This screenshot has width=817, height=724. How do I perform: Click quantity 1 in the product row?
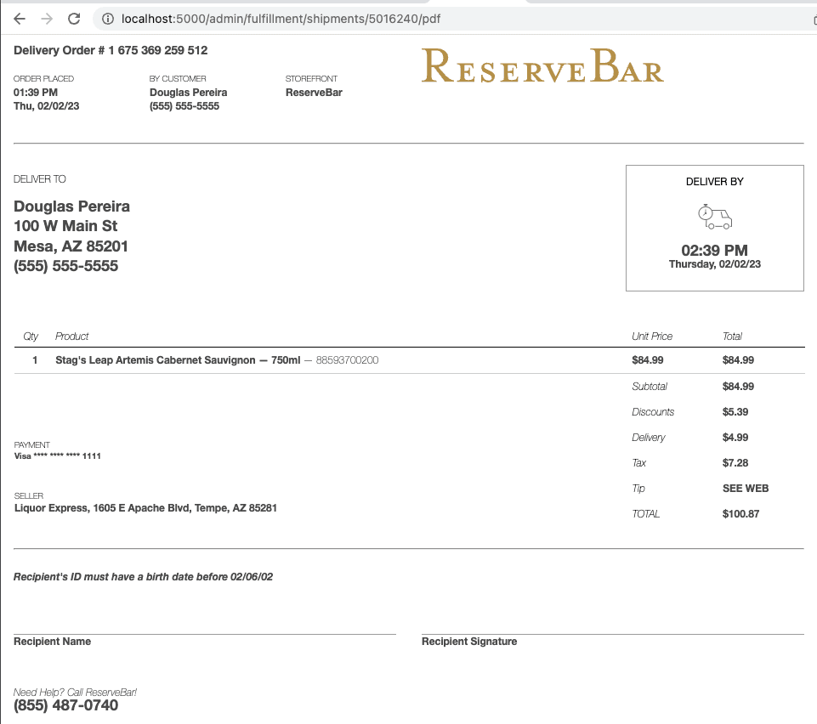click(35, 360)
